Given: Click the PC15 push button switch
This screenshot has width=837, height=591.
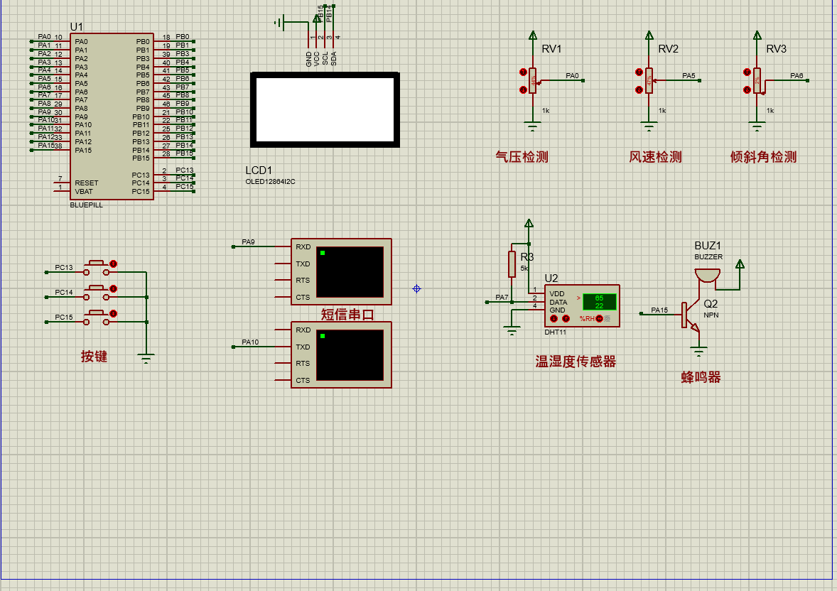Looking at the screenshot, I should tap(96, 318).
